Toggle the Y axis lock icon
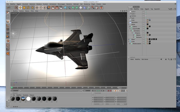 click(x=41, y=8)
